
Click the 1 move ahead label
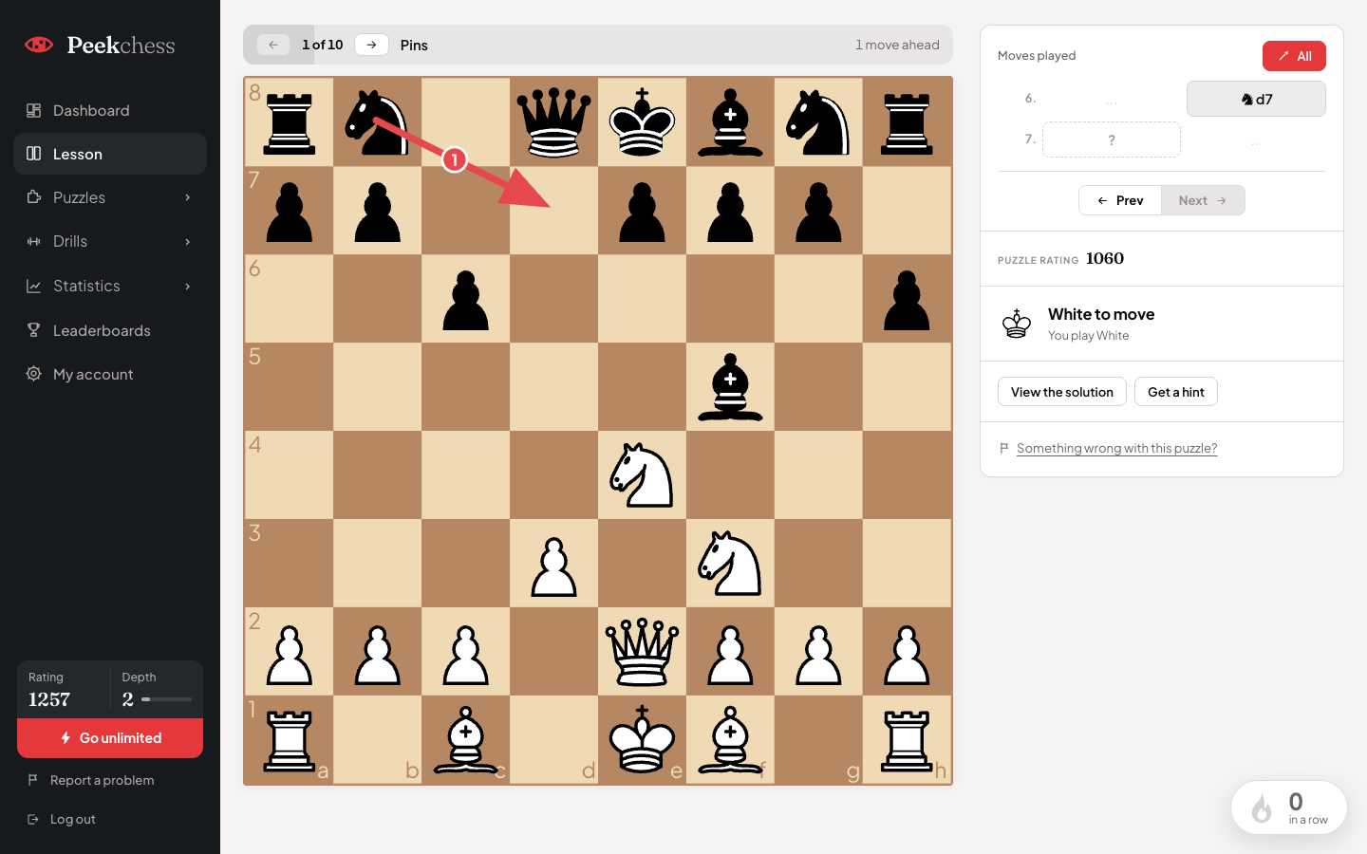click(897, 45)
